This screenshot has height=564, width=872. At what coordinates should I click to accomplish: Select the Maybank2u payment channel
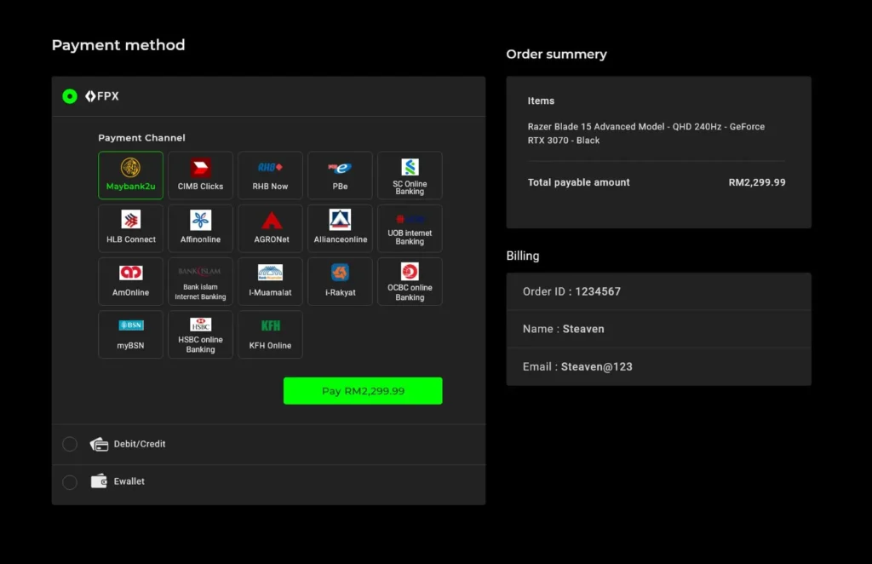(x=130, y=176)
